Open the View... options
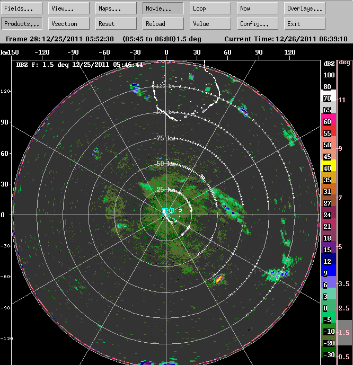 (69, 8)
